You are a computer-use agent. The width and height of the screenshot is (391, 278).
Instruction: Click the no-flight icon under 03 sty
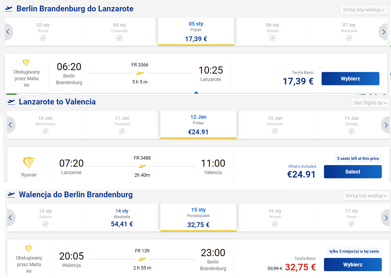[43, 38]
